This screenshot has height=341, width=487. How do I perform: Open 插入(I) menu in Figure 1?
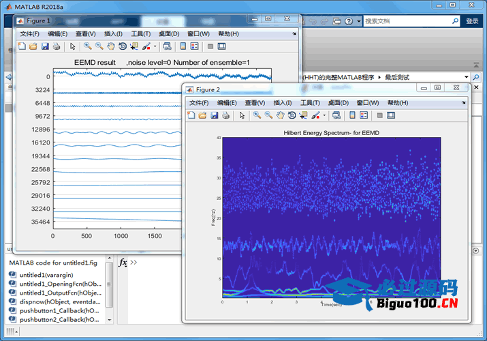(113, 33)
